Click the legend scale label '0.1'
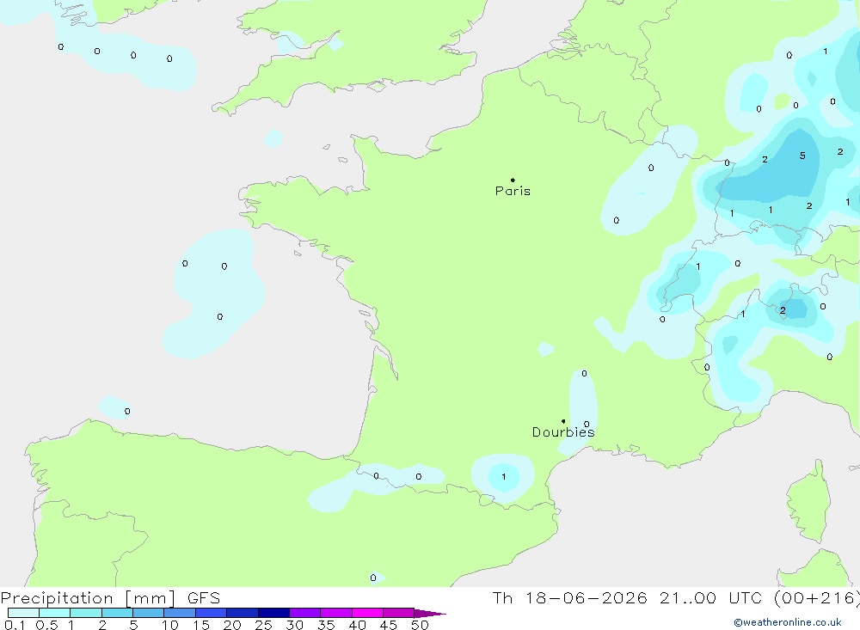Screen dimensions: 860x630 [x=15, y=625]
